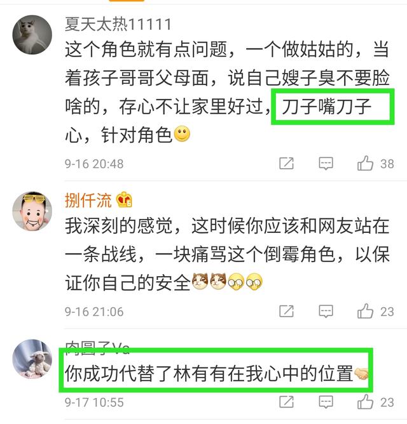Reply to the 9-16 20:48 comment
Image resolution: width=407 pixels, height=424 pixels.
326,163
